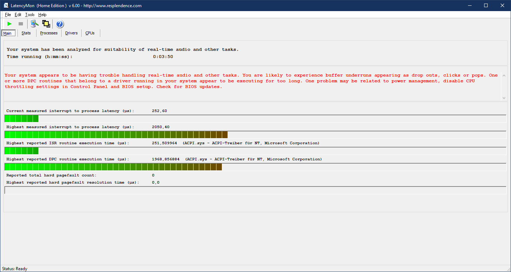The height and width of the screenshot is (272, 511).
Task: Click the highest ISR routine execution bar
Action: [x=255, y=151]
